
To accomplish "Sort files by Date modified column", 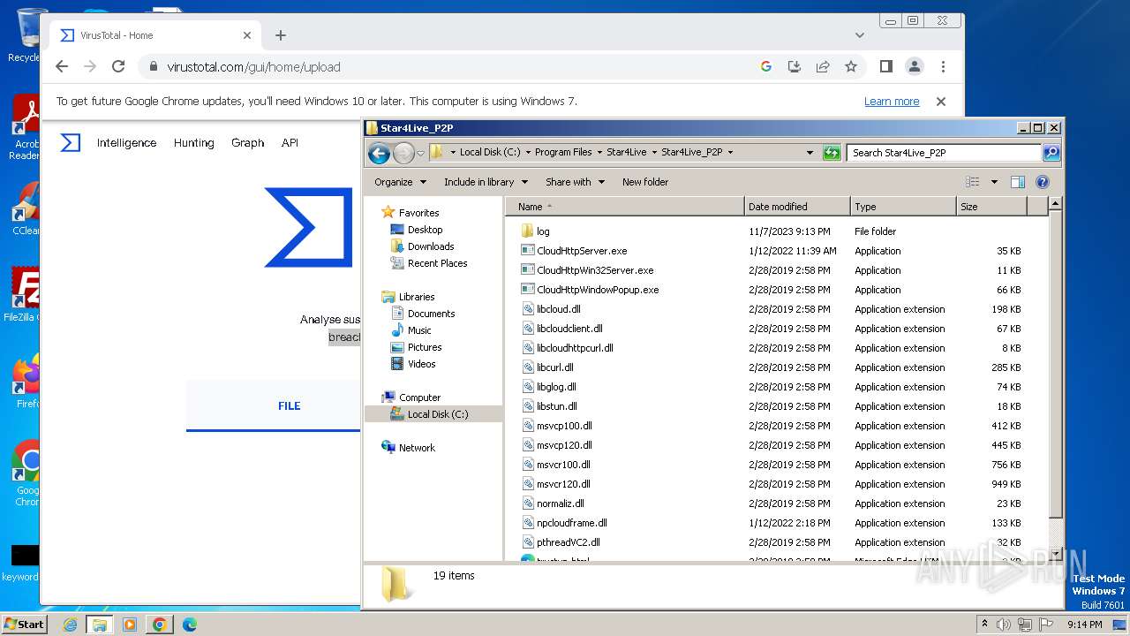I will coord(797,207).
